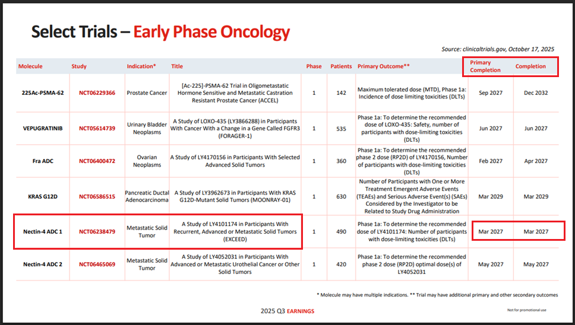
Task: Click the NCT06400472 study identifier
Action: click(x=93, y=161)
